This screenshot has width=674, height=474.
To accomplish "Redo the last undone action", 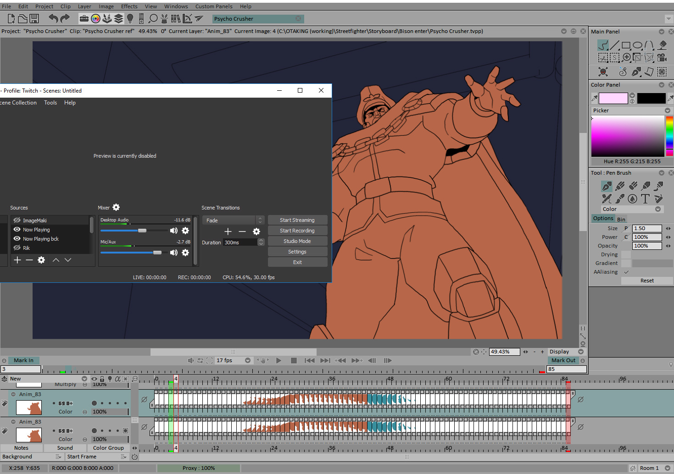I will pos(65,18).
